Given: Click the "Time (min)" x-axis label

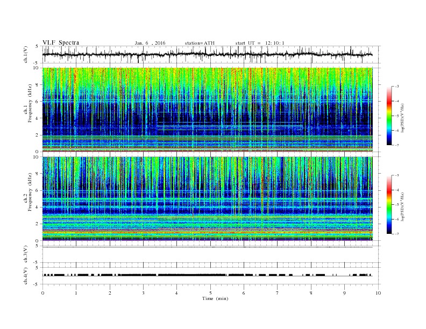Looking at the screenshot, I should tap(215, 298).
